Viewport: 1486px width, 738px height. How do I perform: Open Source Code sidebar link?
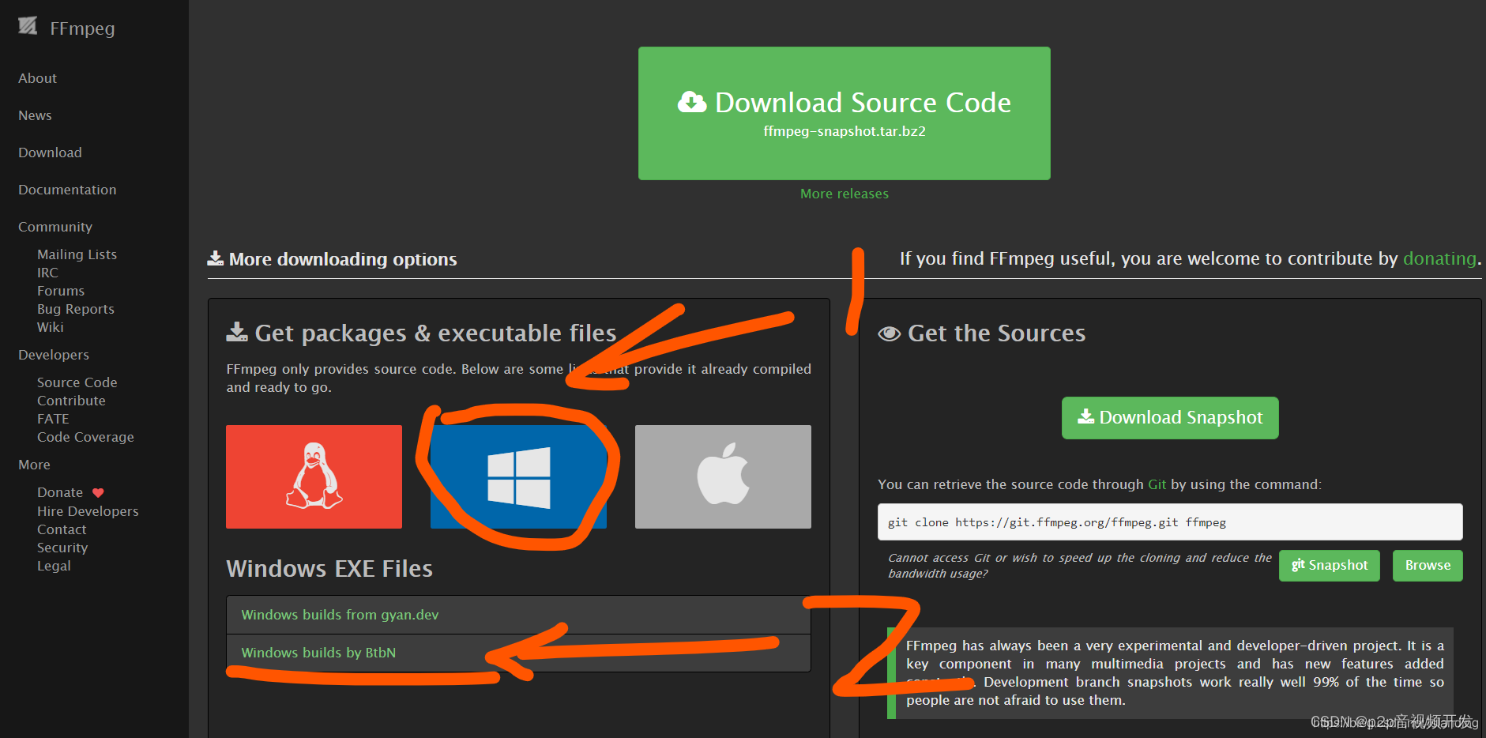(x=77, y=382)
